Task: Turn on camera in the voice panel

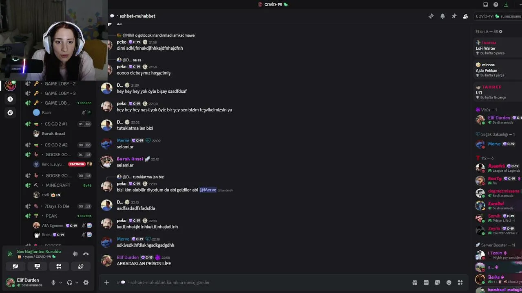Action: (x=15, y=266)
